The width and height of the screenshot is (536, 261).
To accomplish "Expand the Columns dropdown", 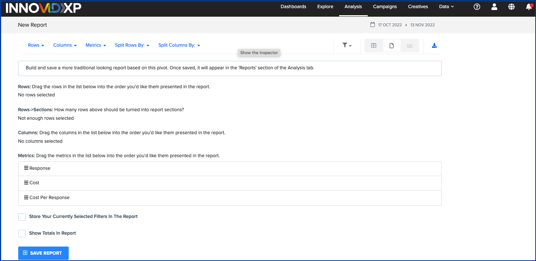I will (65, 45).
